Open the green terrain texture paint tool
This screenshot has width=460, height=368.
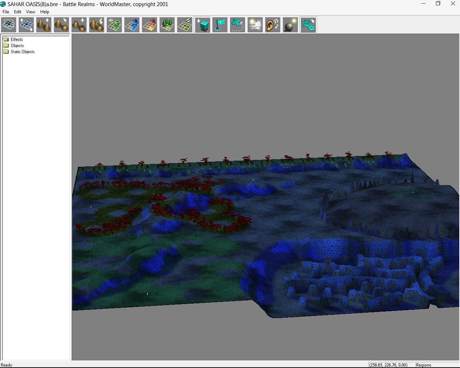coord(114,25)
